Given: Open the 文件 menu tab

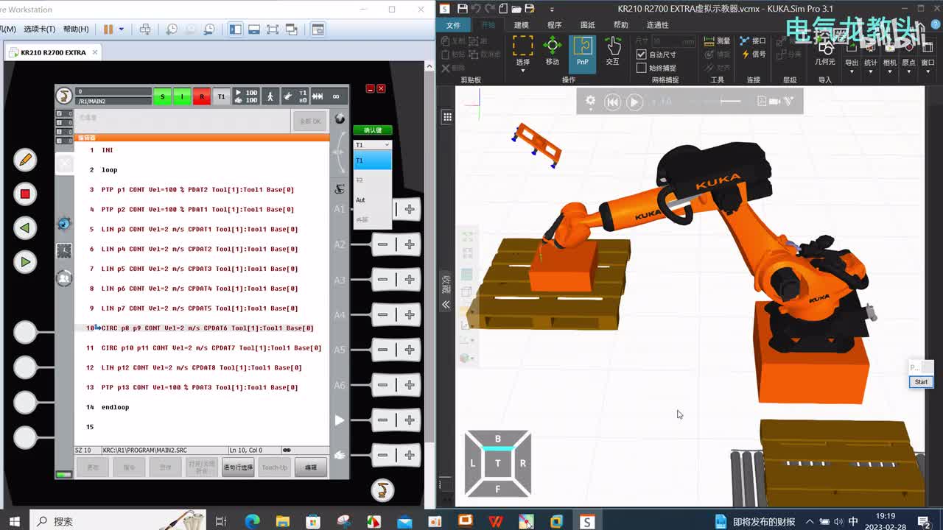Looking at the screenshot, I should pyautogui.click(x=453, y=25).
